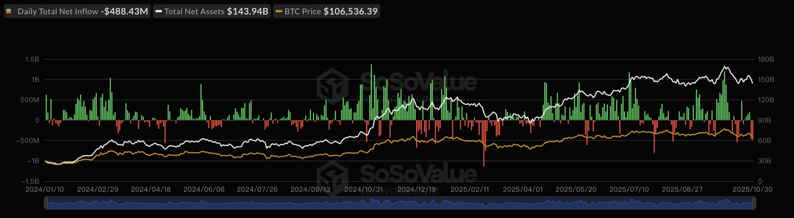
Task: Click the 2024/07/26 x-axis date
Action: pyautogui.click(x=257, y=189)
